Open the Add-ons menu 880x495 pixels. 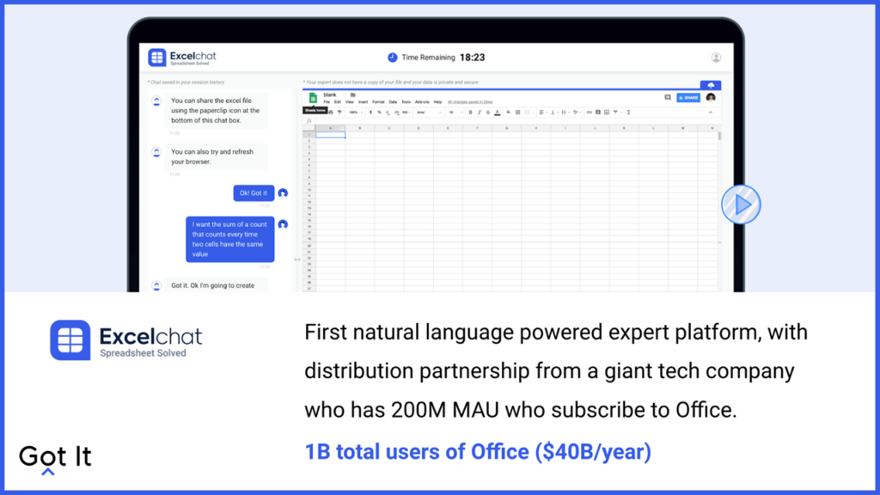coord(422,102)
